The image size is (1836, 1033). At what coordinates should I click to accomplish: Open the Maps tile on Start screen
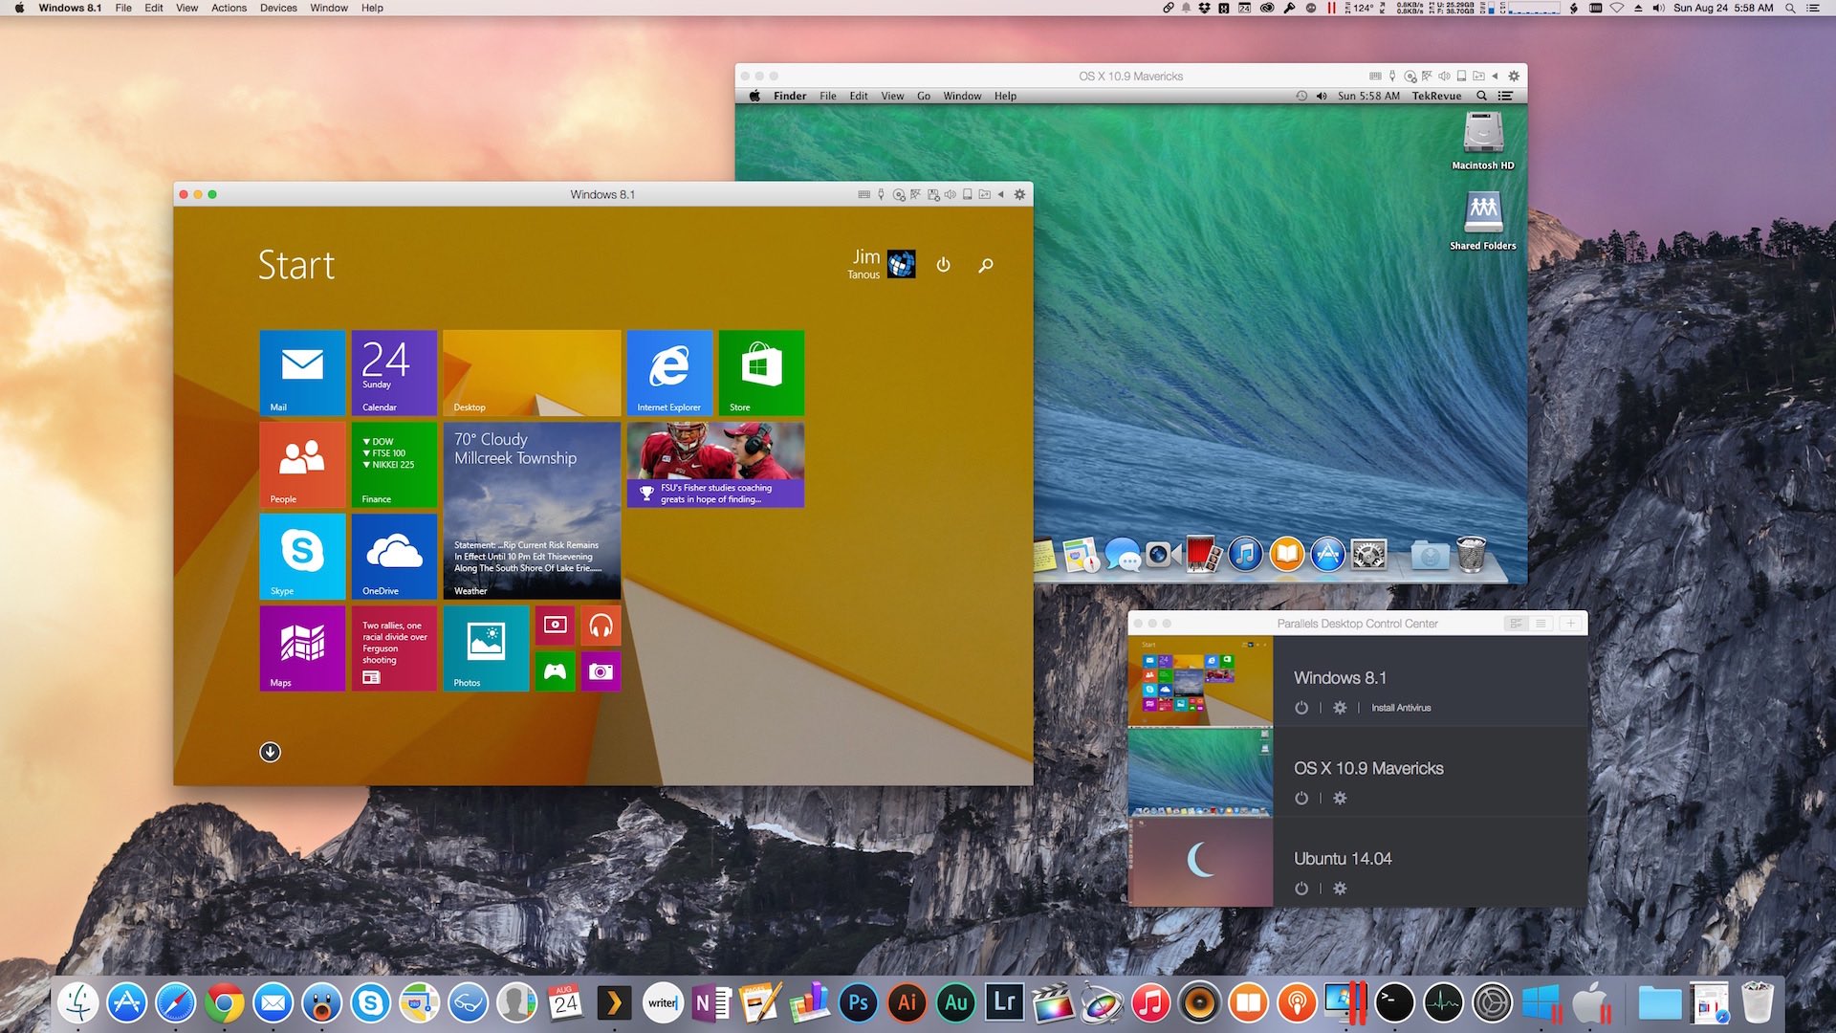click(302, 648)
